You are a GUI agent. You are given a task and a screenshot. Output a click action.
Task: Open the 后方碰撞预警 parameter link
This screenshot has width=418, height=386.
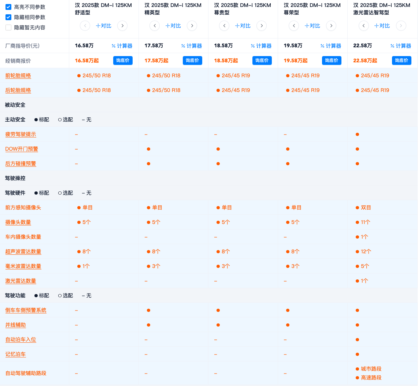pos(21,164)
